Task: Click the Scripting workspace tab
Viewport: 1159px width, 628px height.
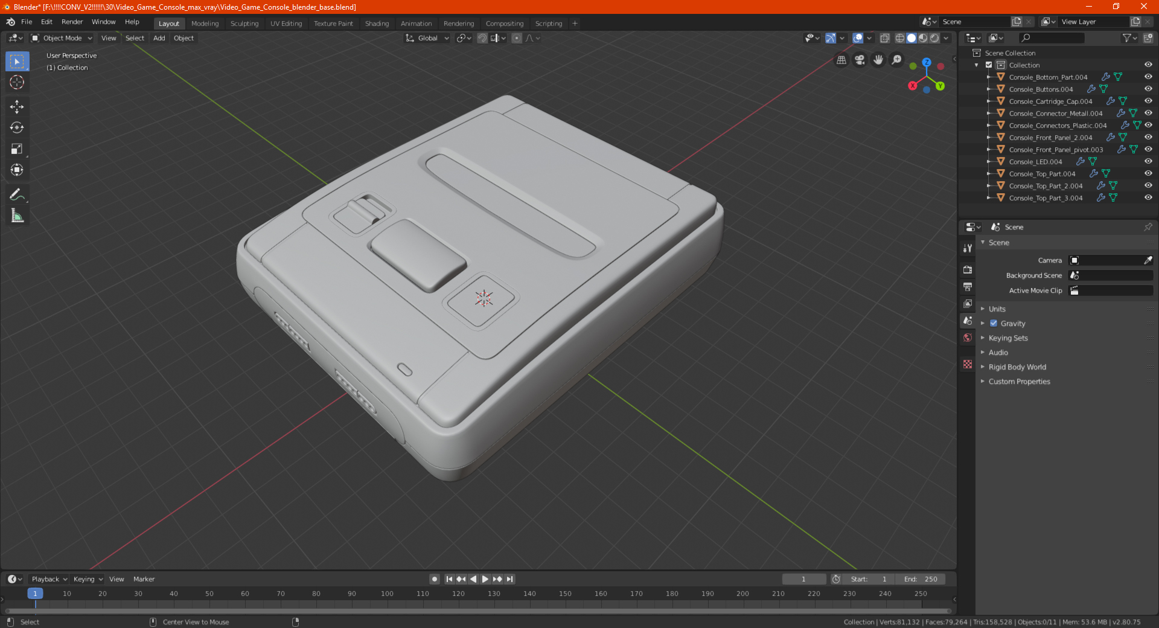Action: (x=548, y=24)
